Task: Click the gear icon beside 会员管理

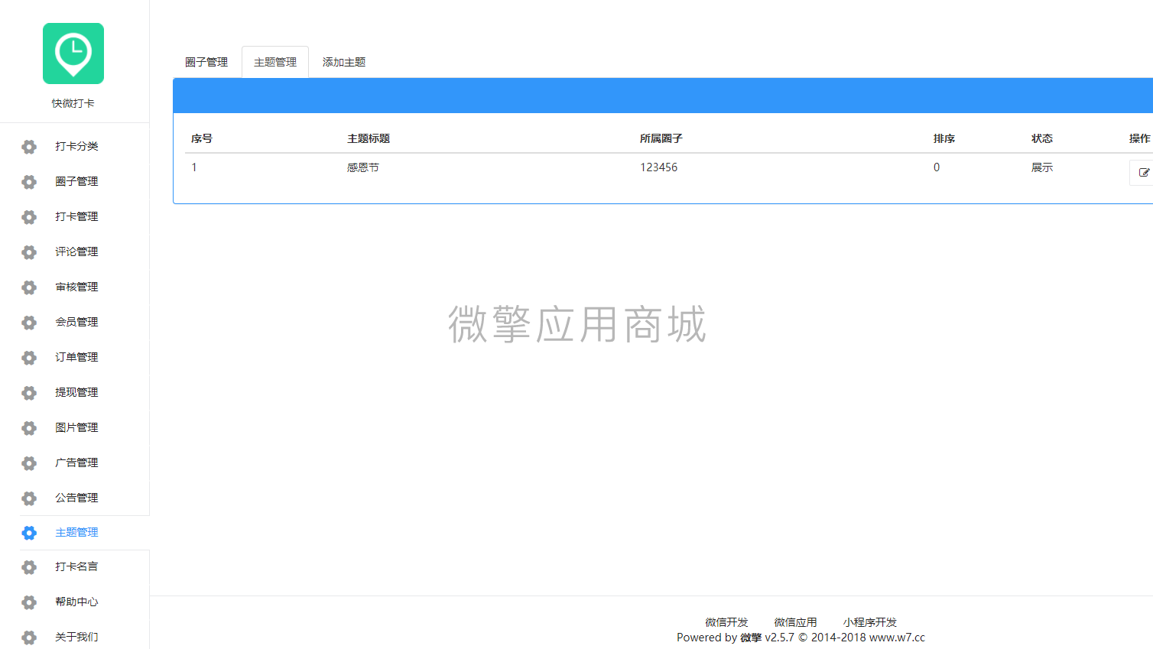Action: [28, 323]
